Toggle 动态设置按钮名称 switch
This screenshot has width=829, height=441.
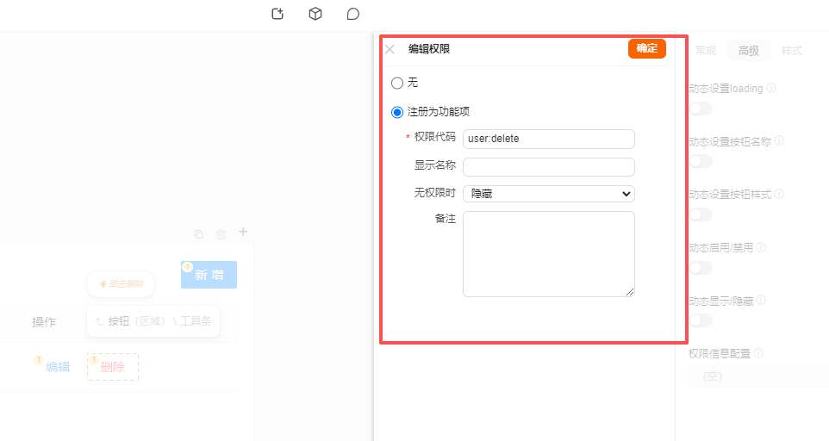(x=701, y=161)
